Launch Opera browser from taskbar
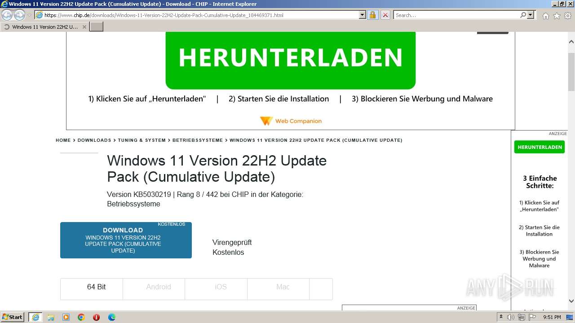The height and width of the screenshot is (323, 575). click(96, 317)
